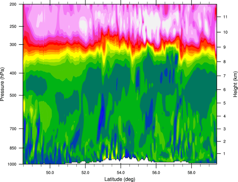238x182 pixels.
Task: Click the 8 km height label
Action: click(x=224, y=62)
